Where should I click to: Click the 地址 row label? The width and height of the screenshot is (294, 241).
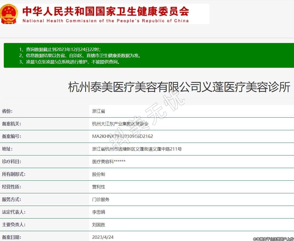[7, 149]
